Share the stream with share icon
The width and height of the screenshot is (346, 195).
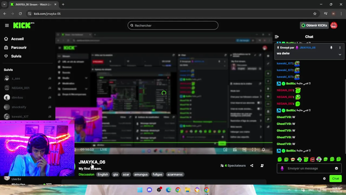pos(252,165)
